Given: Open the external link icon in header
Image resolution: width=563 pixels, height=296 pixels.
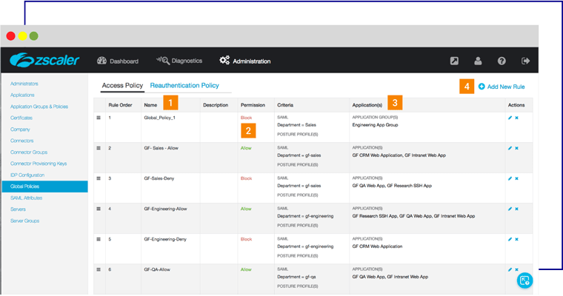Looking at the screenshot, I should (x=454, y=61).
